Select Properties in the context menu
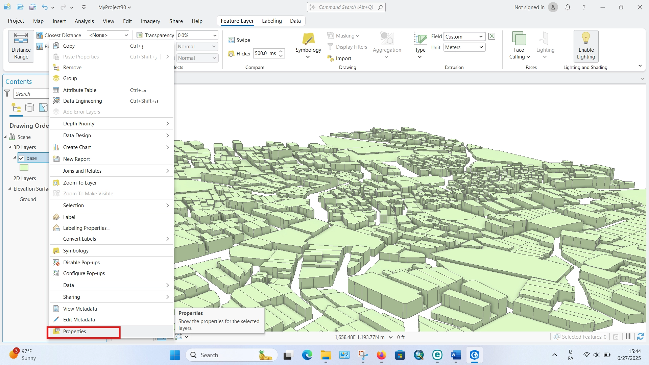 [112, 332]
